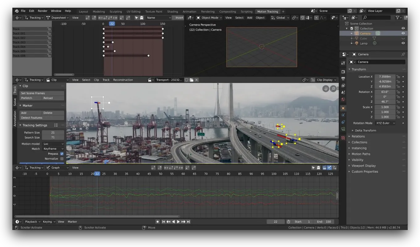Expand the Delta Transform panel

coord(365,130)
